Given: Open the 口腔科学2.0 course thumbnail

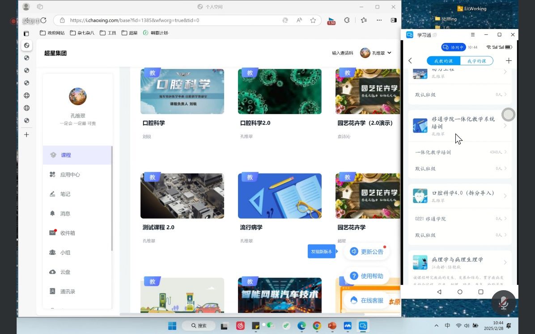Looking at the screenshot, I should pyautogui.click(x=280, y=92).
